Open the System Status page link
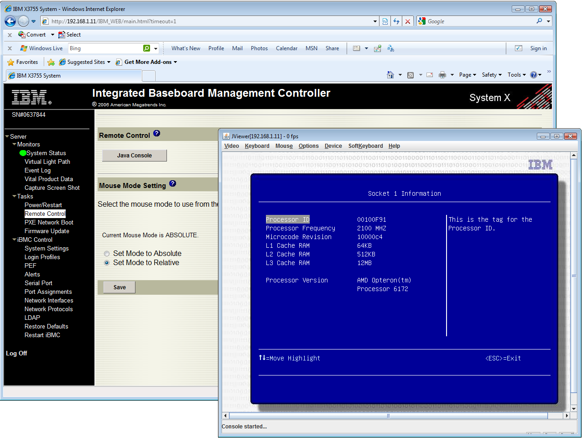The image size is (582, 438). tap(46, 153)
